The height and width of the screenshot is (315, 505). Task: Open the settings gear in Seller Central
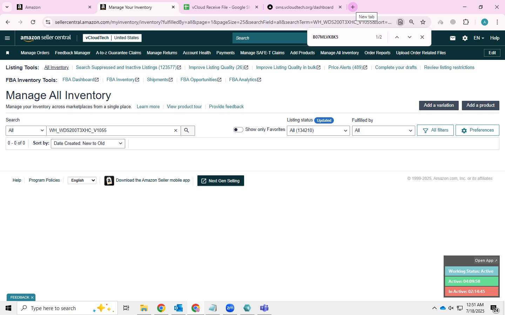coord(465,38)
